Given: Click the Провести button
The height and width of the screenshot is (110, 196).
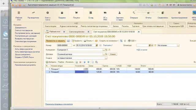Looking at the screenshot, I should click(77, 41).
